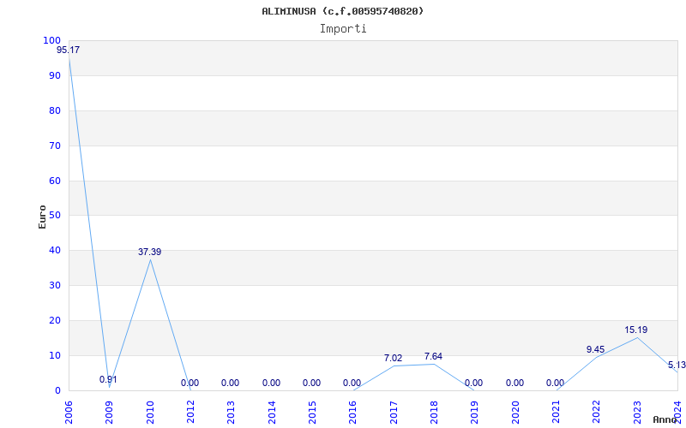The width and height of the screenshot is (686, 428).
Task: Click the 0.00 data label for year 2021
Action: 555,383
